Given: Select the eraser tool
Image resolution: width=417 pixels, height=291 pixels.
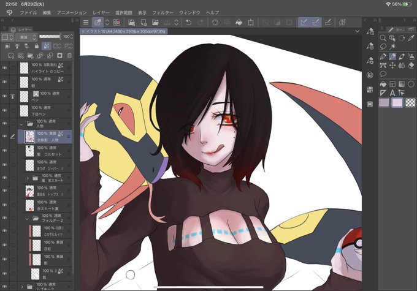Looking at the screenshot, I should coord(411,65).
